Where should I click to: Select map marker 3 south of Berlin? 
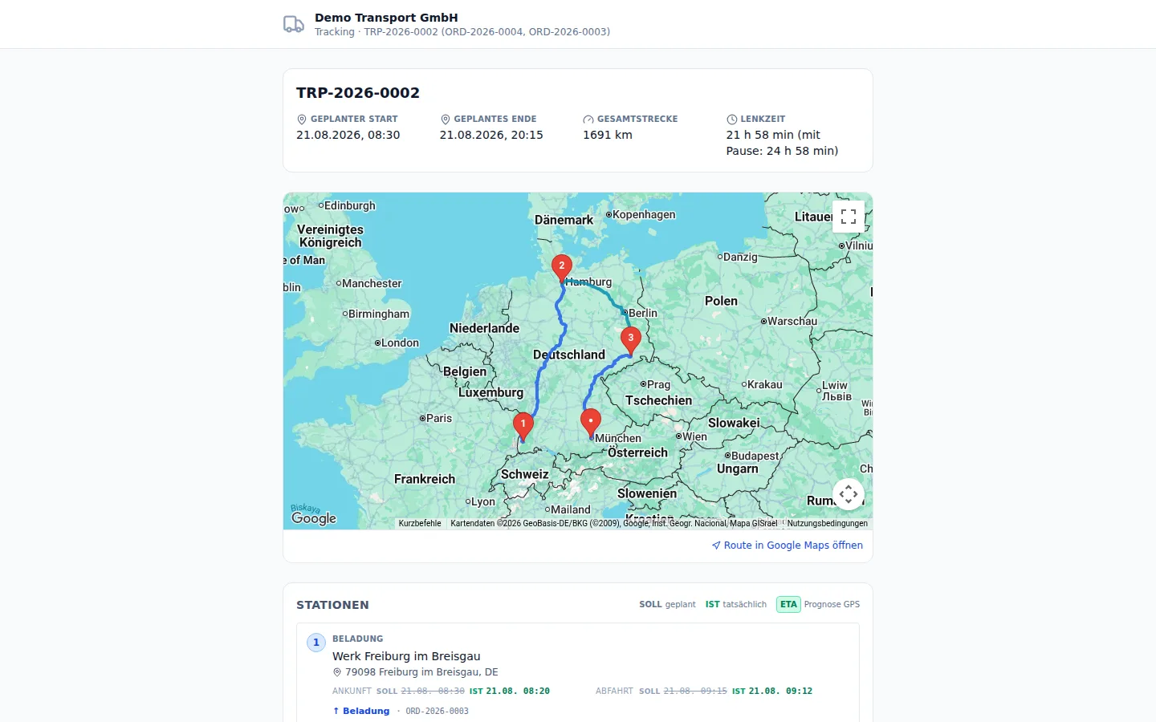point(631,341)
